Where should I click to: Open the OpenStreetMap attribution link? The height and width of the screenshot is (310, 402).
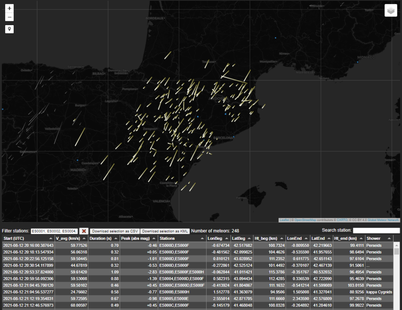pos(305,220)
